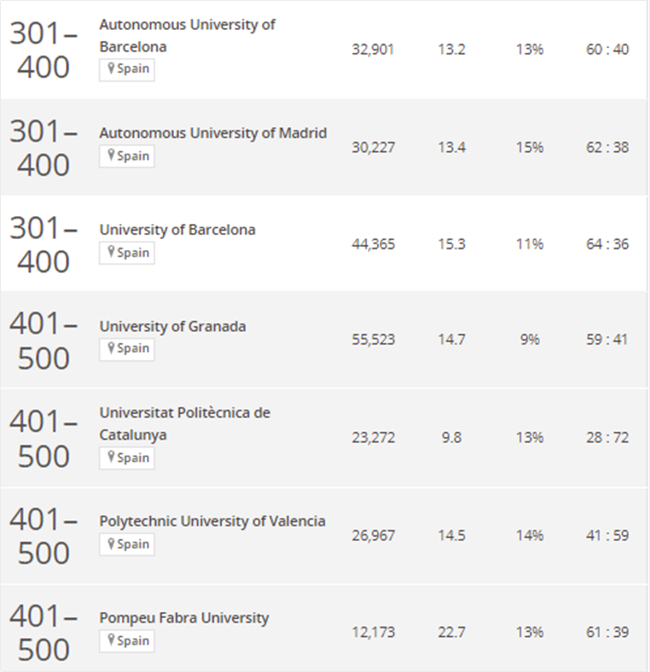The height and width of the screenshot is (672, 650).
Task: Select Spain tag below Pompeu Fabra University
Action: [127, 641]
